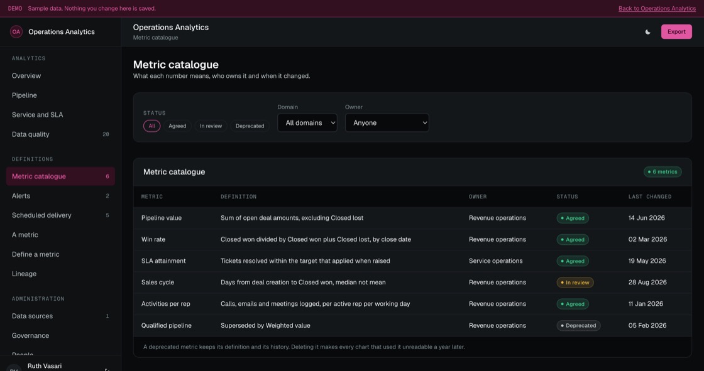Open Define a metric page
The width and height of the screenshot is (704, 371).
pos(60,254)
